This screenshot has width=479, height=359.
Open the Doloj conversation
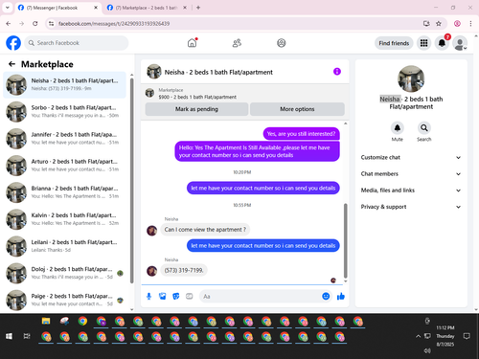(64, 273)
